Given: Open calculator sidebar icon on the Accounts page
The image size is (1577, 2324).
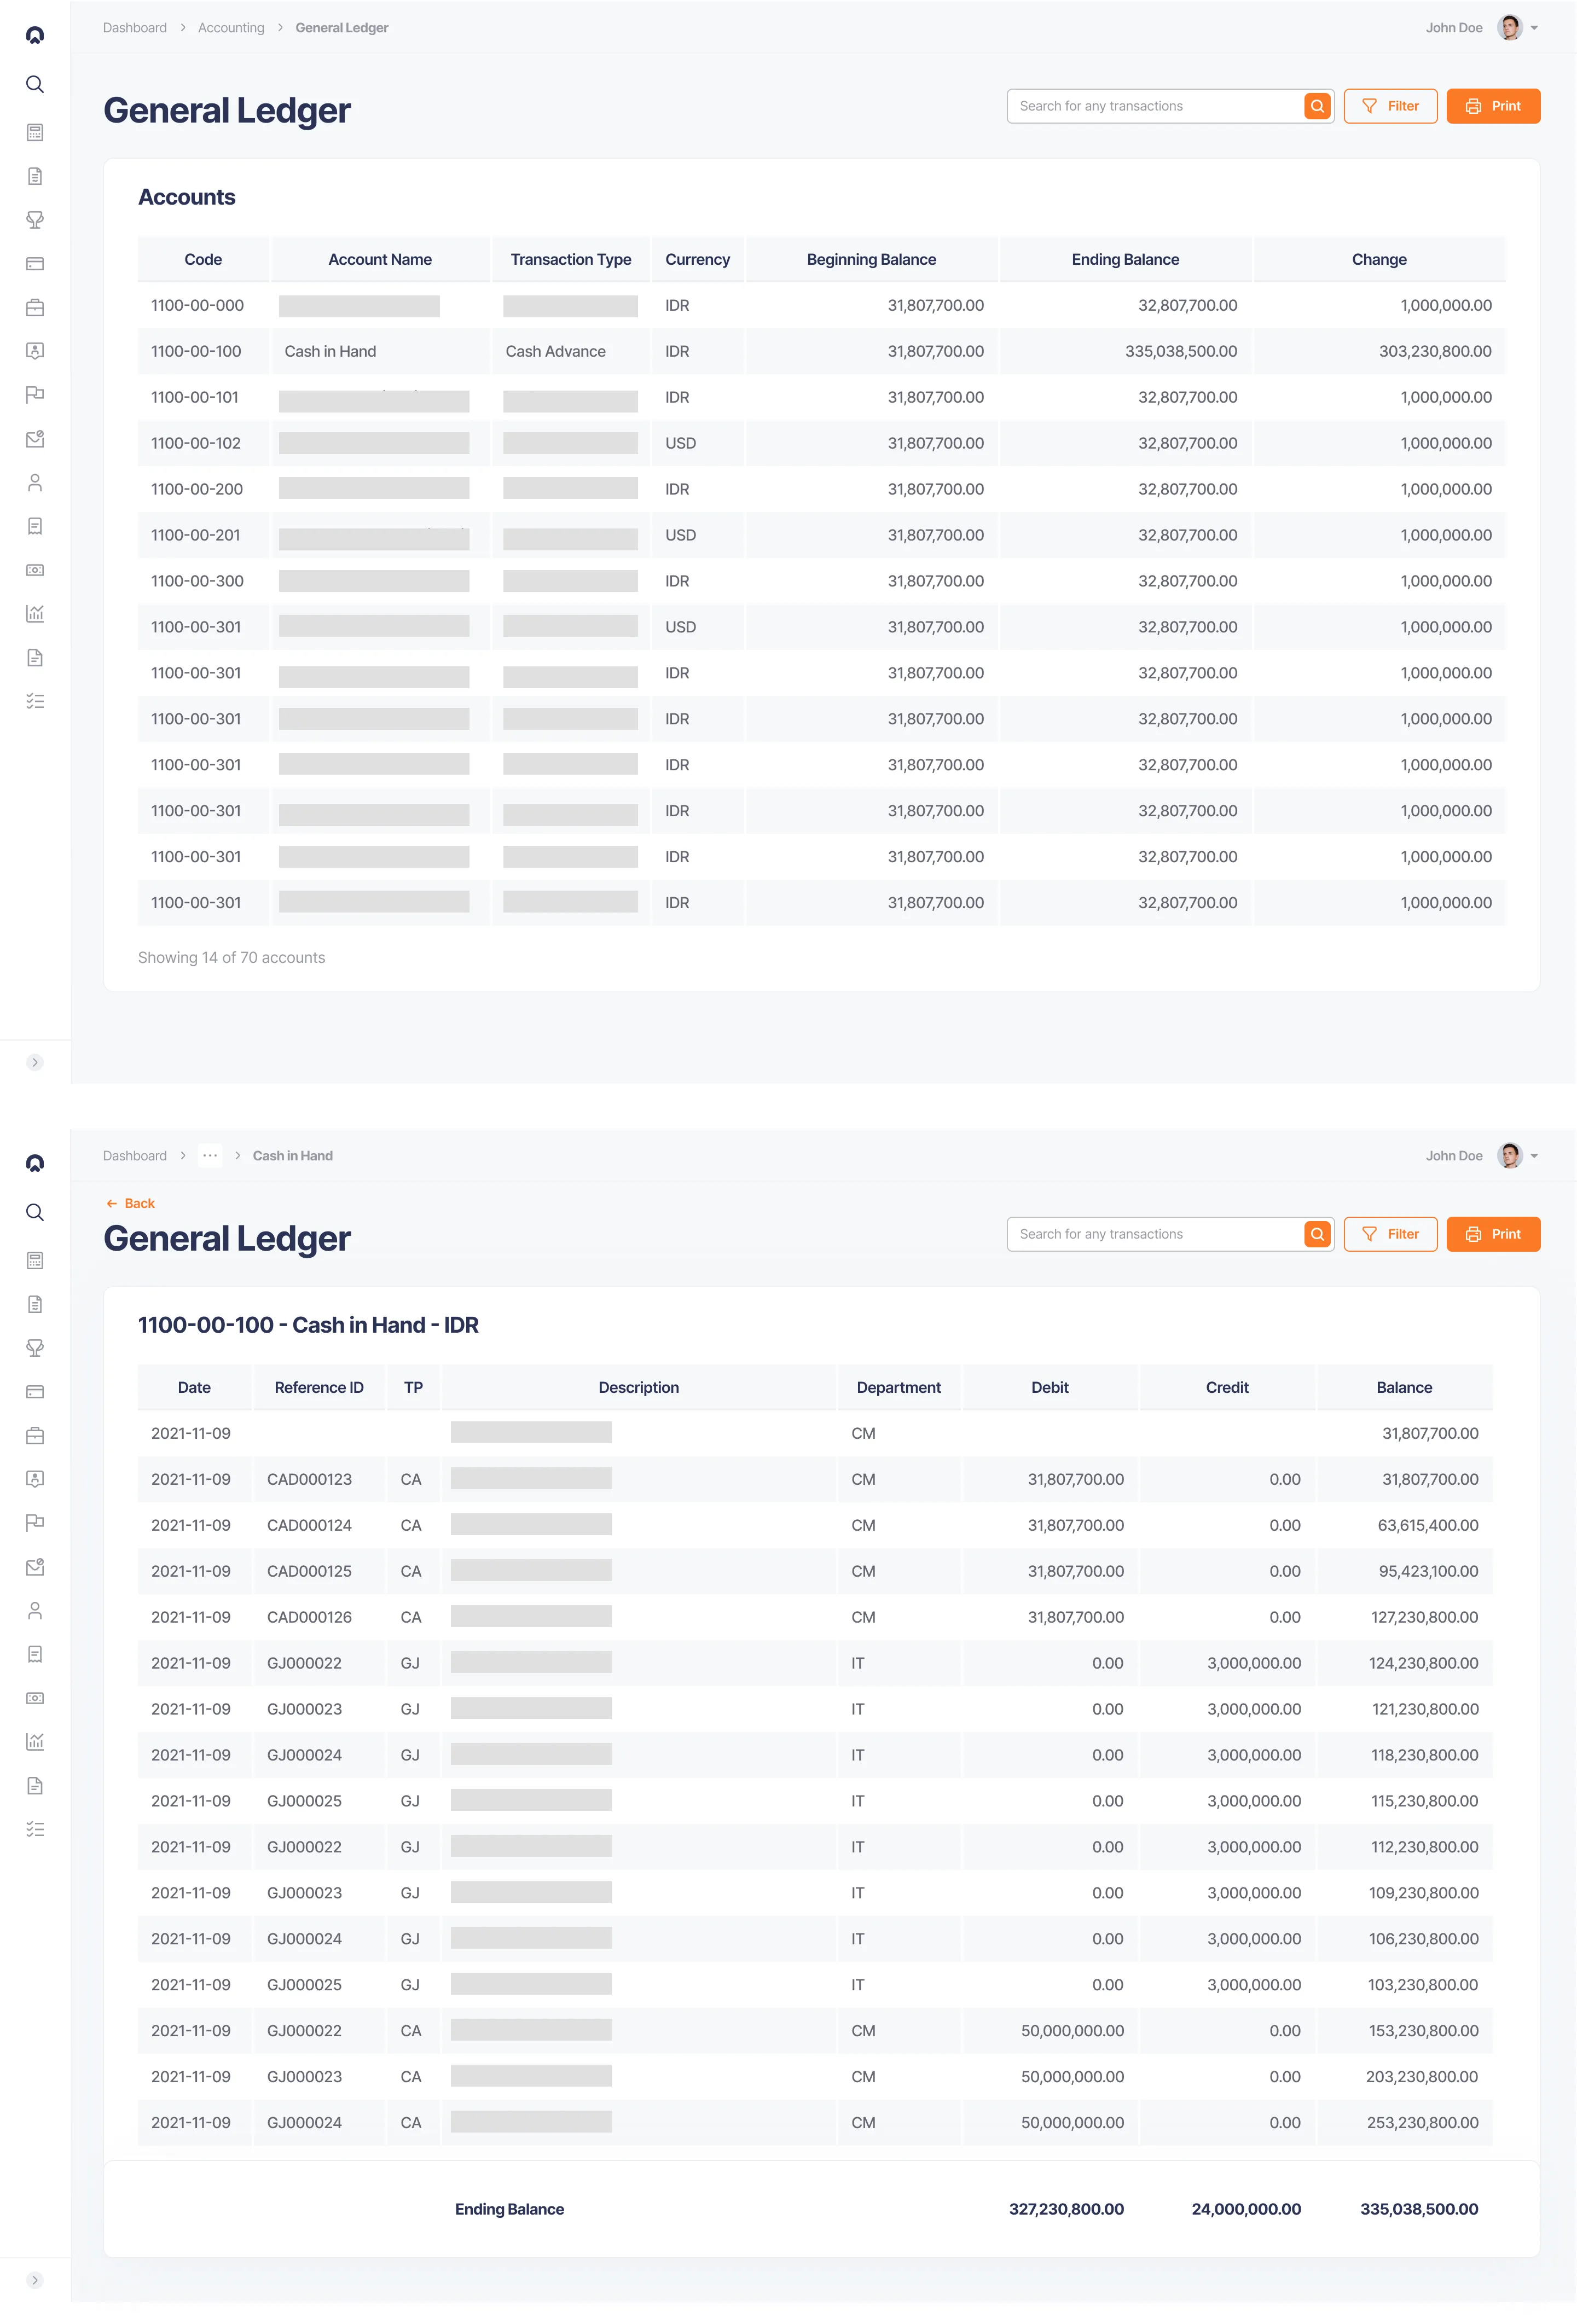Looking at the screenshot, I should tap(35, 132).
